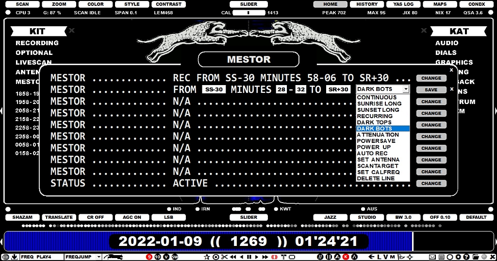Select the KWT radio button
497x261 pixels.
276,209
